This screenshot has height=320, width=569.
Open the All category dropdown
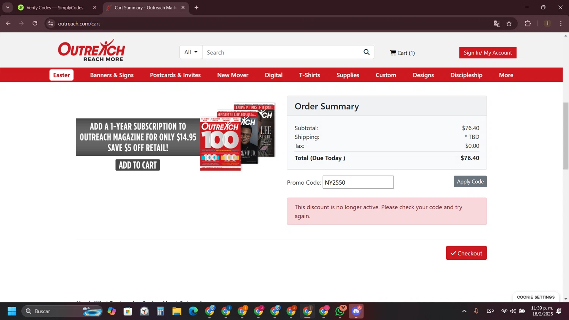pos(191,52)
